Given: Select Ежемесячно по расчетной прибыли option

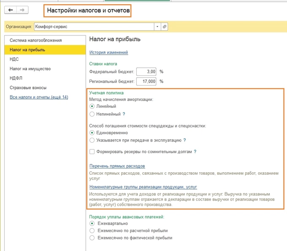Looking at the screenshot, I should 92,231.
